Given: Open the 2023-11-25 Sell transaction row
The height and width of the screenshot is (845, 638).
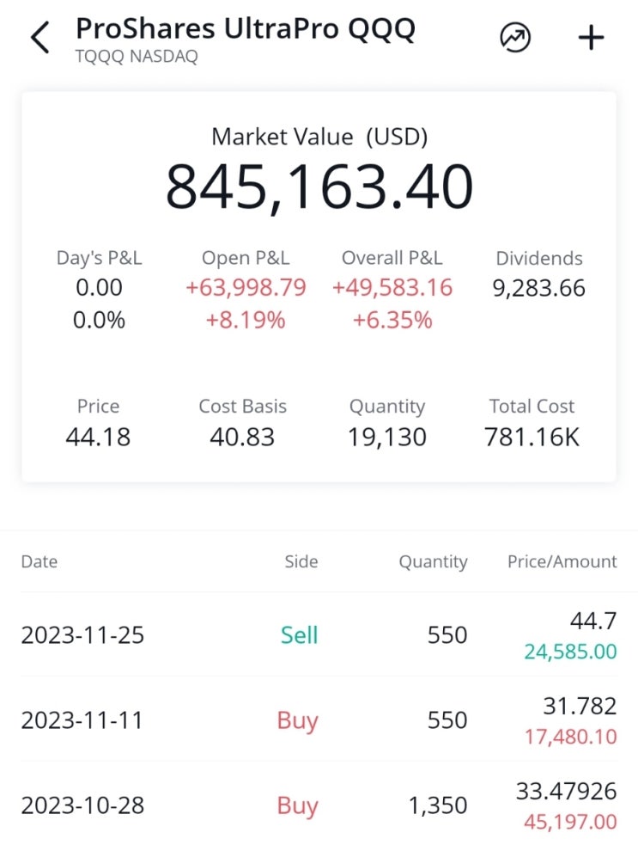Looking at the screenshot, I should coord(319,635).
